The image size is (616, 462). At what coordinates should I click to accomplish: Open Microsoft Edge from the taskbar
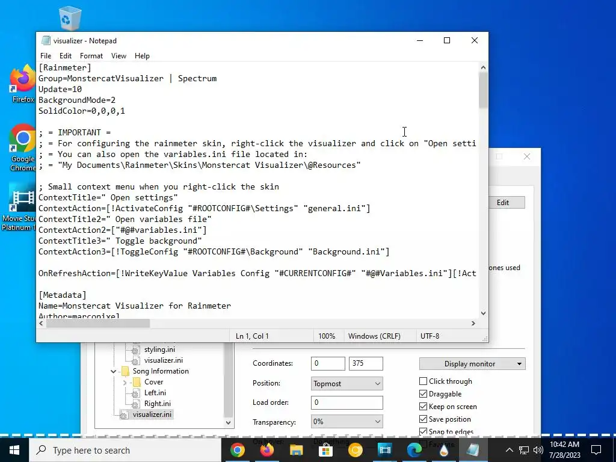pyautogui.click(x=414, y=450)
